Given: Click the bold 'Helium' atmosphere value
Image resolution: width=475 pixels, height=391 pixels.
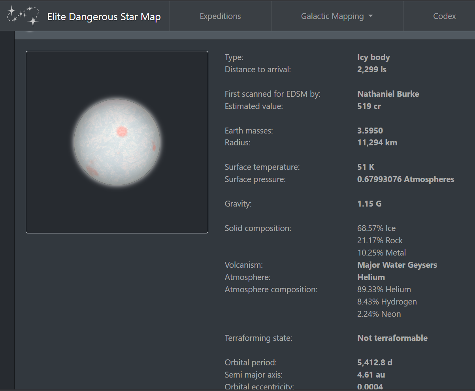Looking at the screenshot, I should (371, 277).
